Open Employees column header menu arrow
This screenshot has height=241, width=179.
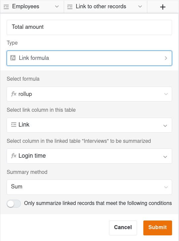coord(57,7)
